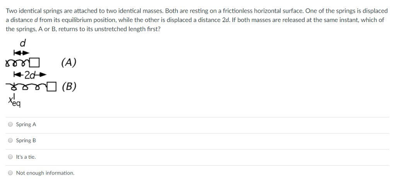
Task: Click the "Not enough information." answer text
Action: tap(45, 173)
